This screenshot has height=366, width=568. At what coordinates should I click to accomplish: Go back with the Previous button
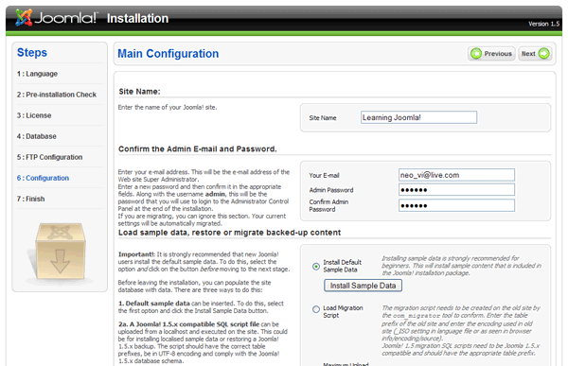coord(491,54)
